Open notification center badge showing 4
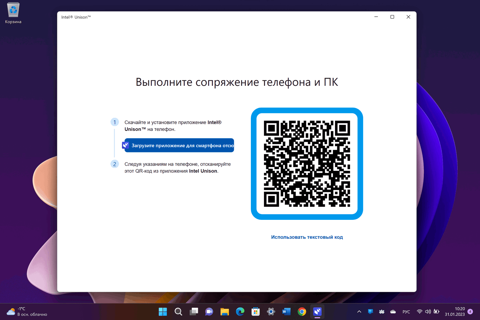Viewport: 480px width, 320px height. coord(470,311)
